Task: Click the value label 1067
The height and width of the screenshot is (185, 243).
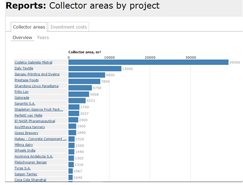Action: (78, 171)
